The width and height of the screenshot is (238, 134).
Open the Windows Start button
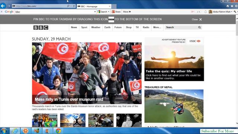pos(4,131)
